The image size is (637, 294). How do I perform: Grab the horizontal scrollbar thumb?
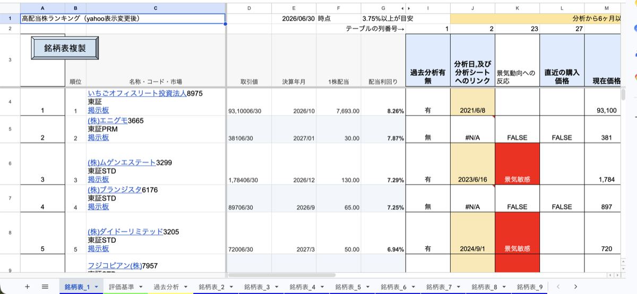[281, 275]
